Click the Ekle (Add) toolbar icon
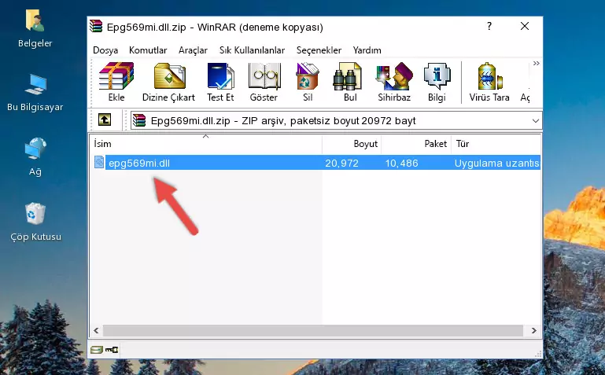Screen dimensions: 605x375 pyautogui.click(x=116, y=82)
